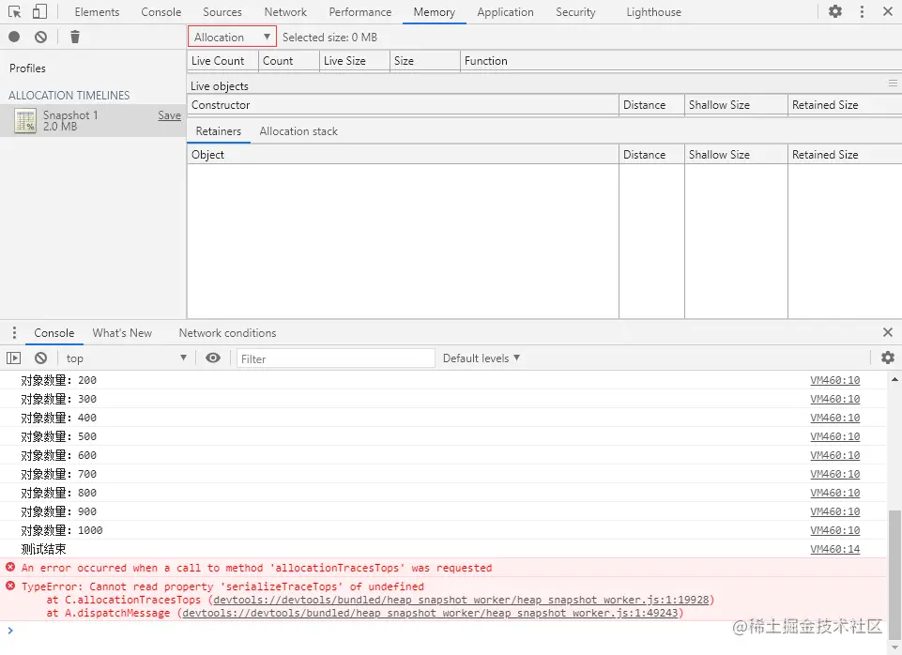
Task: Open VM460:10 link for 对象数量: 200
Action: (834, 379)
